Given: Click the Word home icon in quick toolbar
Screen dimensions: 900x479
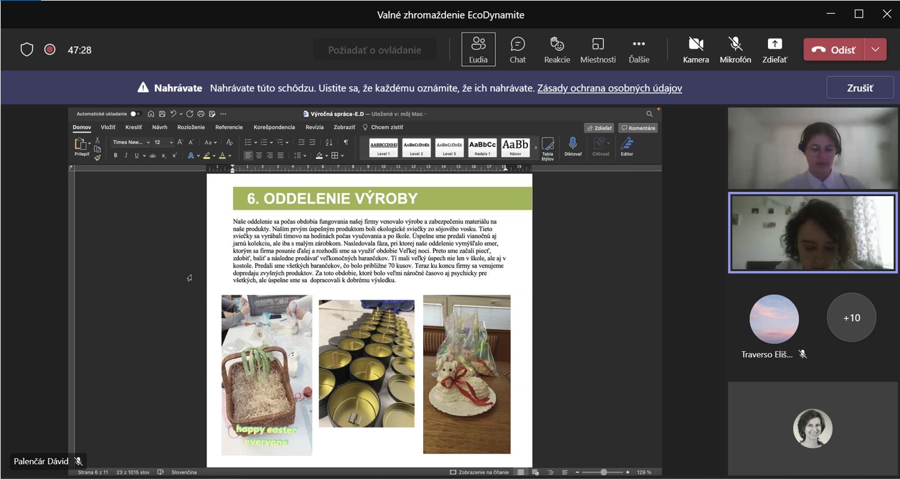Looking at the screenshot, I should 151,114.
